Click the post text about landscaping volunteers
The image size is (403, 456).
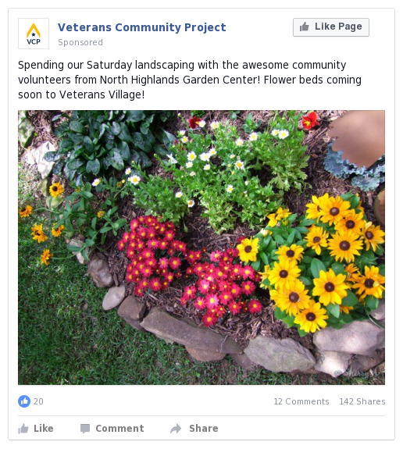pyautogui.click(x=190, y=80)
